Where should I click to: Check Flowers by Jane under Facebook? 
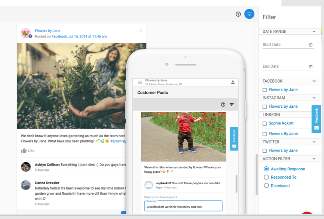pyautogui.click(x=264, y=90)
